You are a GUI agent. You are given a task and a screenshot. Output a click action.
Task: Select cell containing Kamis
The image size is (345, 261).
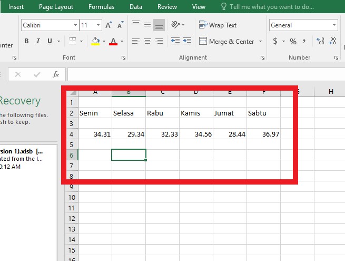pos(196,113)
